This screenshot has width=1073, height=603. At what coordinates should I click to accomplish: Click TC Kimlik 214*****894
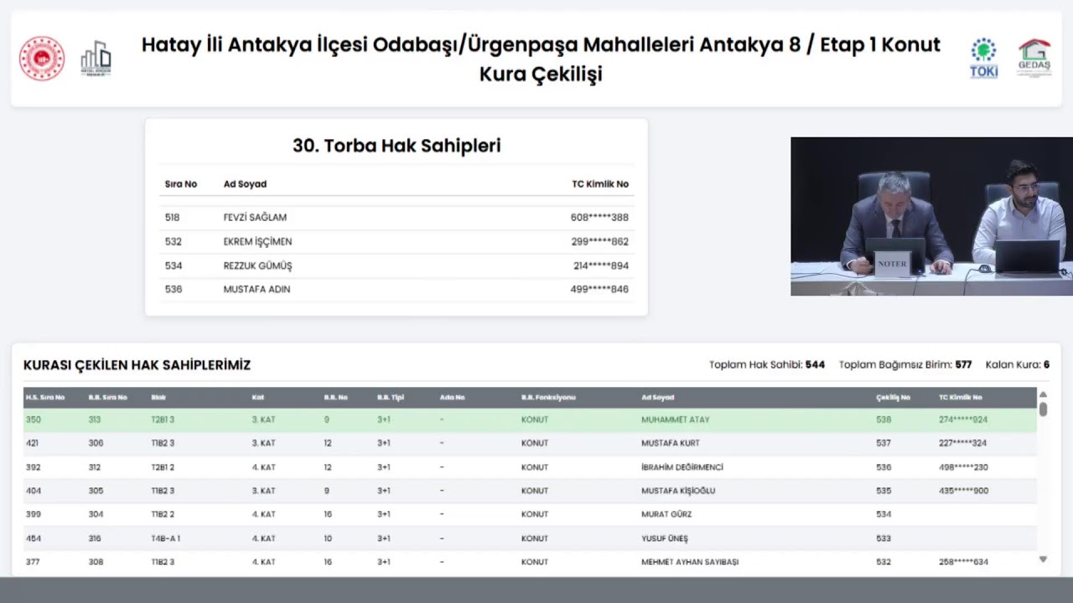point(601,266)
